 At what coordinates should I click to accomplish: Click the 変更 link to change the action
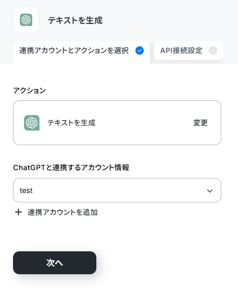(201, 123)
